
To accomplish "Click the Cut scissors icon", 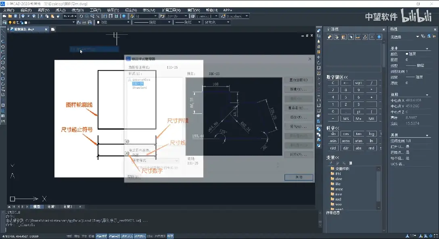I will pyautogui.click(x=42, y=16).
